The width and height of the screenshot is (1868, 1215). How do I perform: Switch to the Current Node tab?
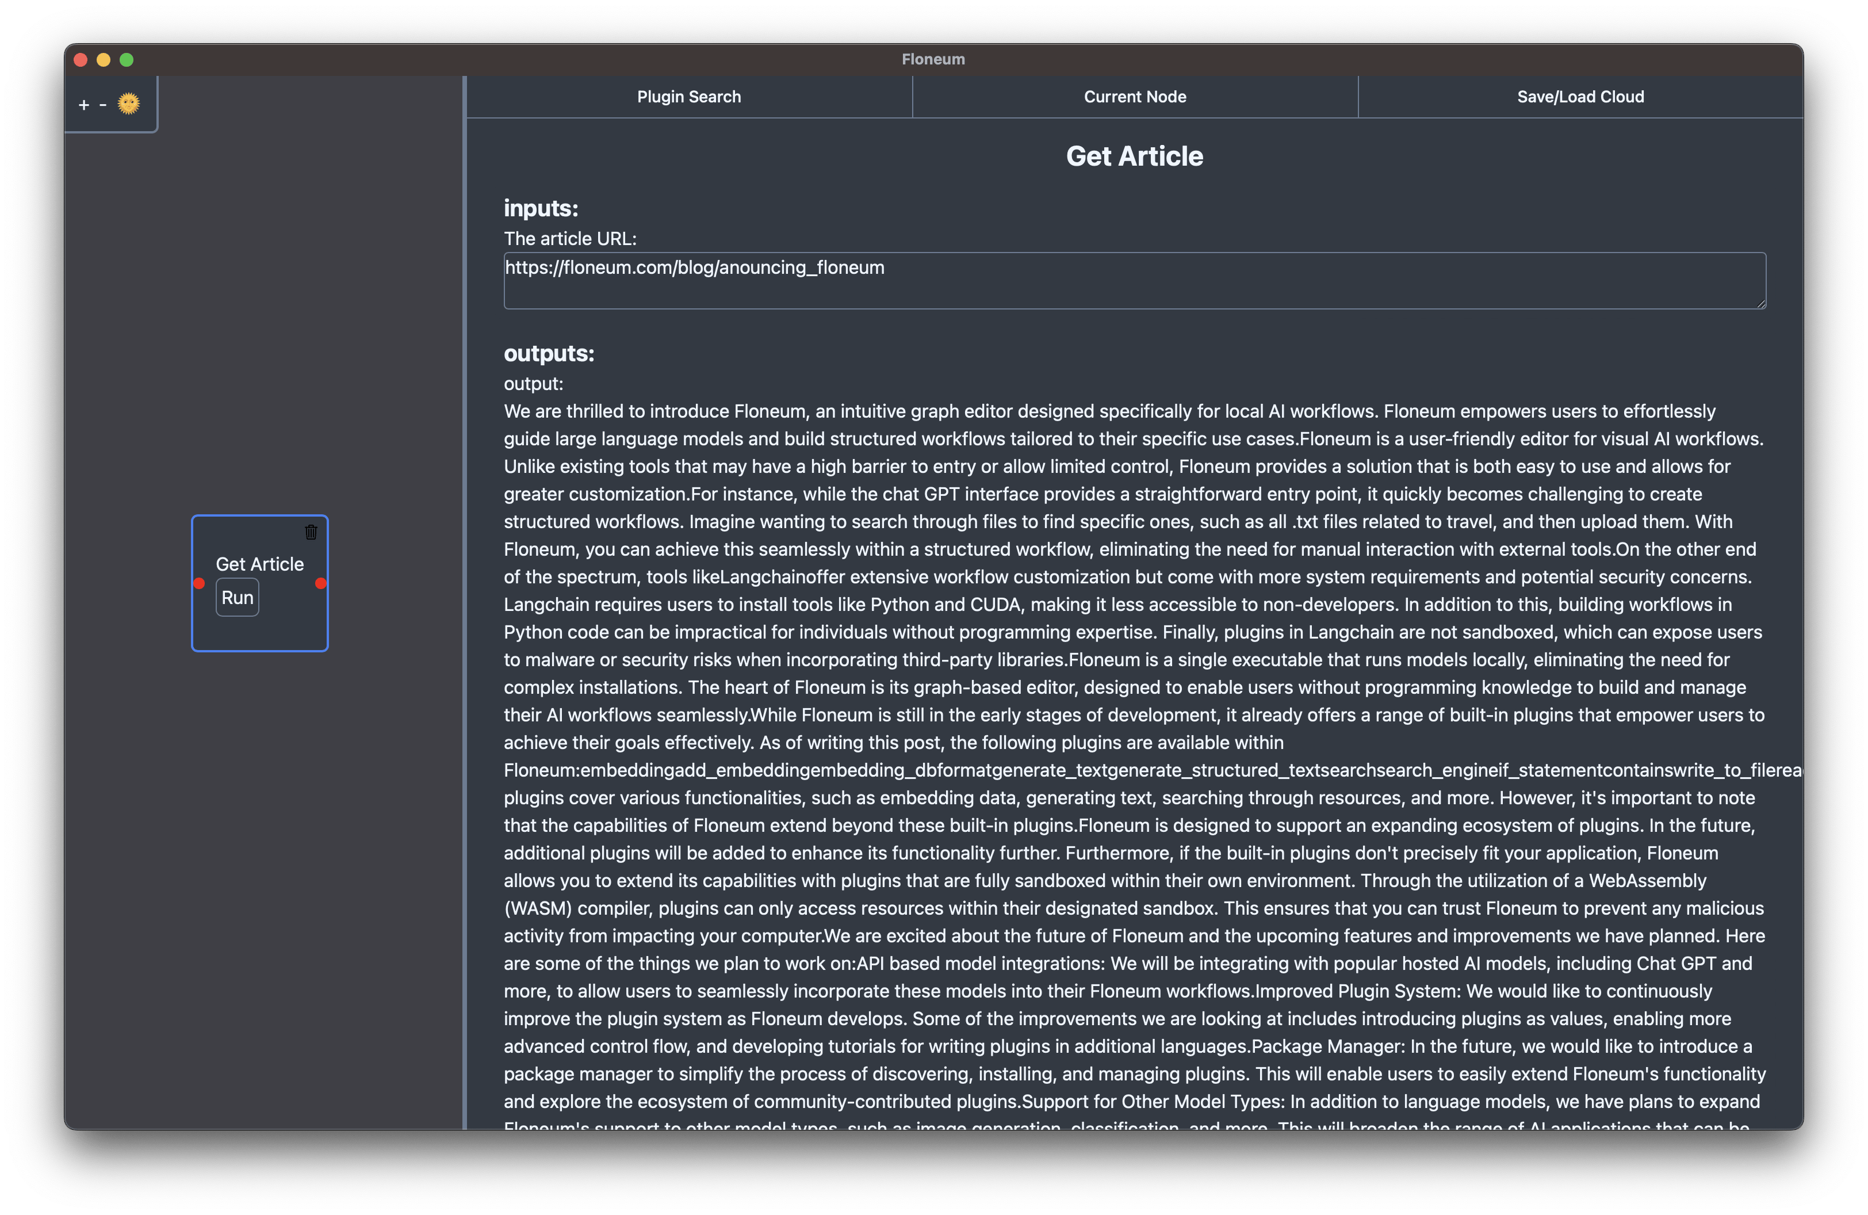coord(1135,97)
